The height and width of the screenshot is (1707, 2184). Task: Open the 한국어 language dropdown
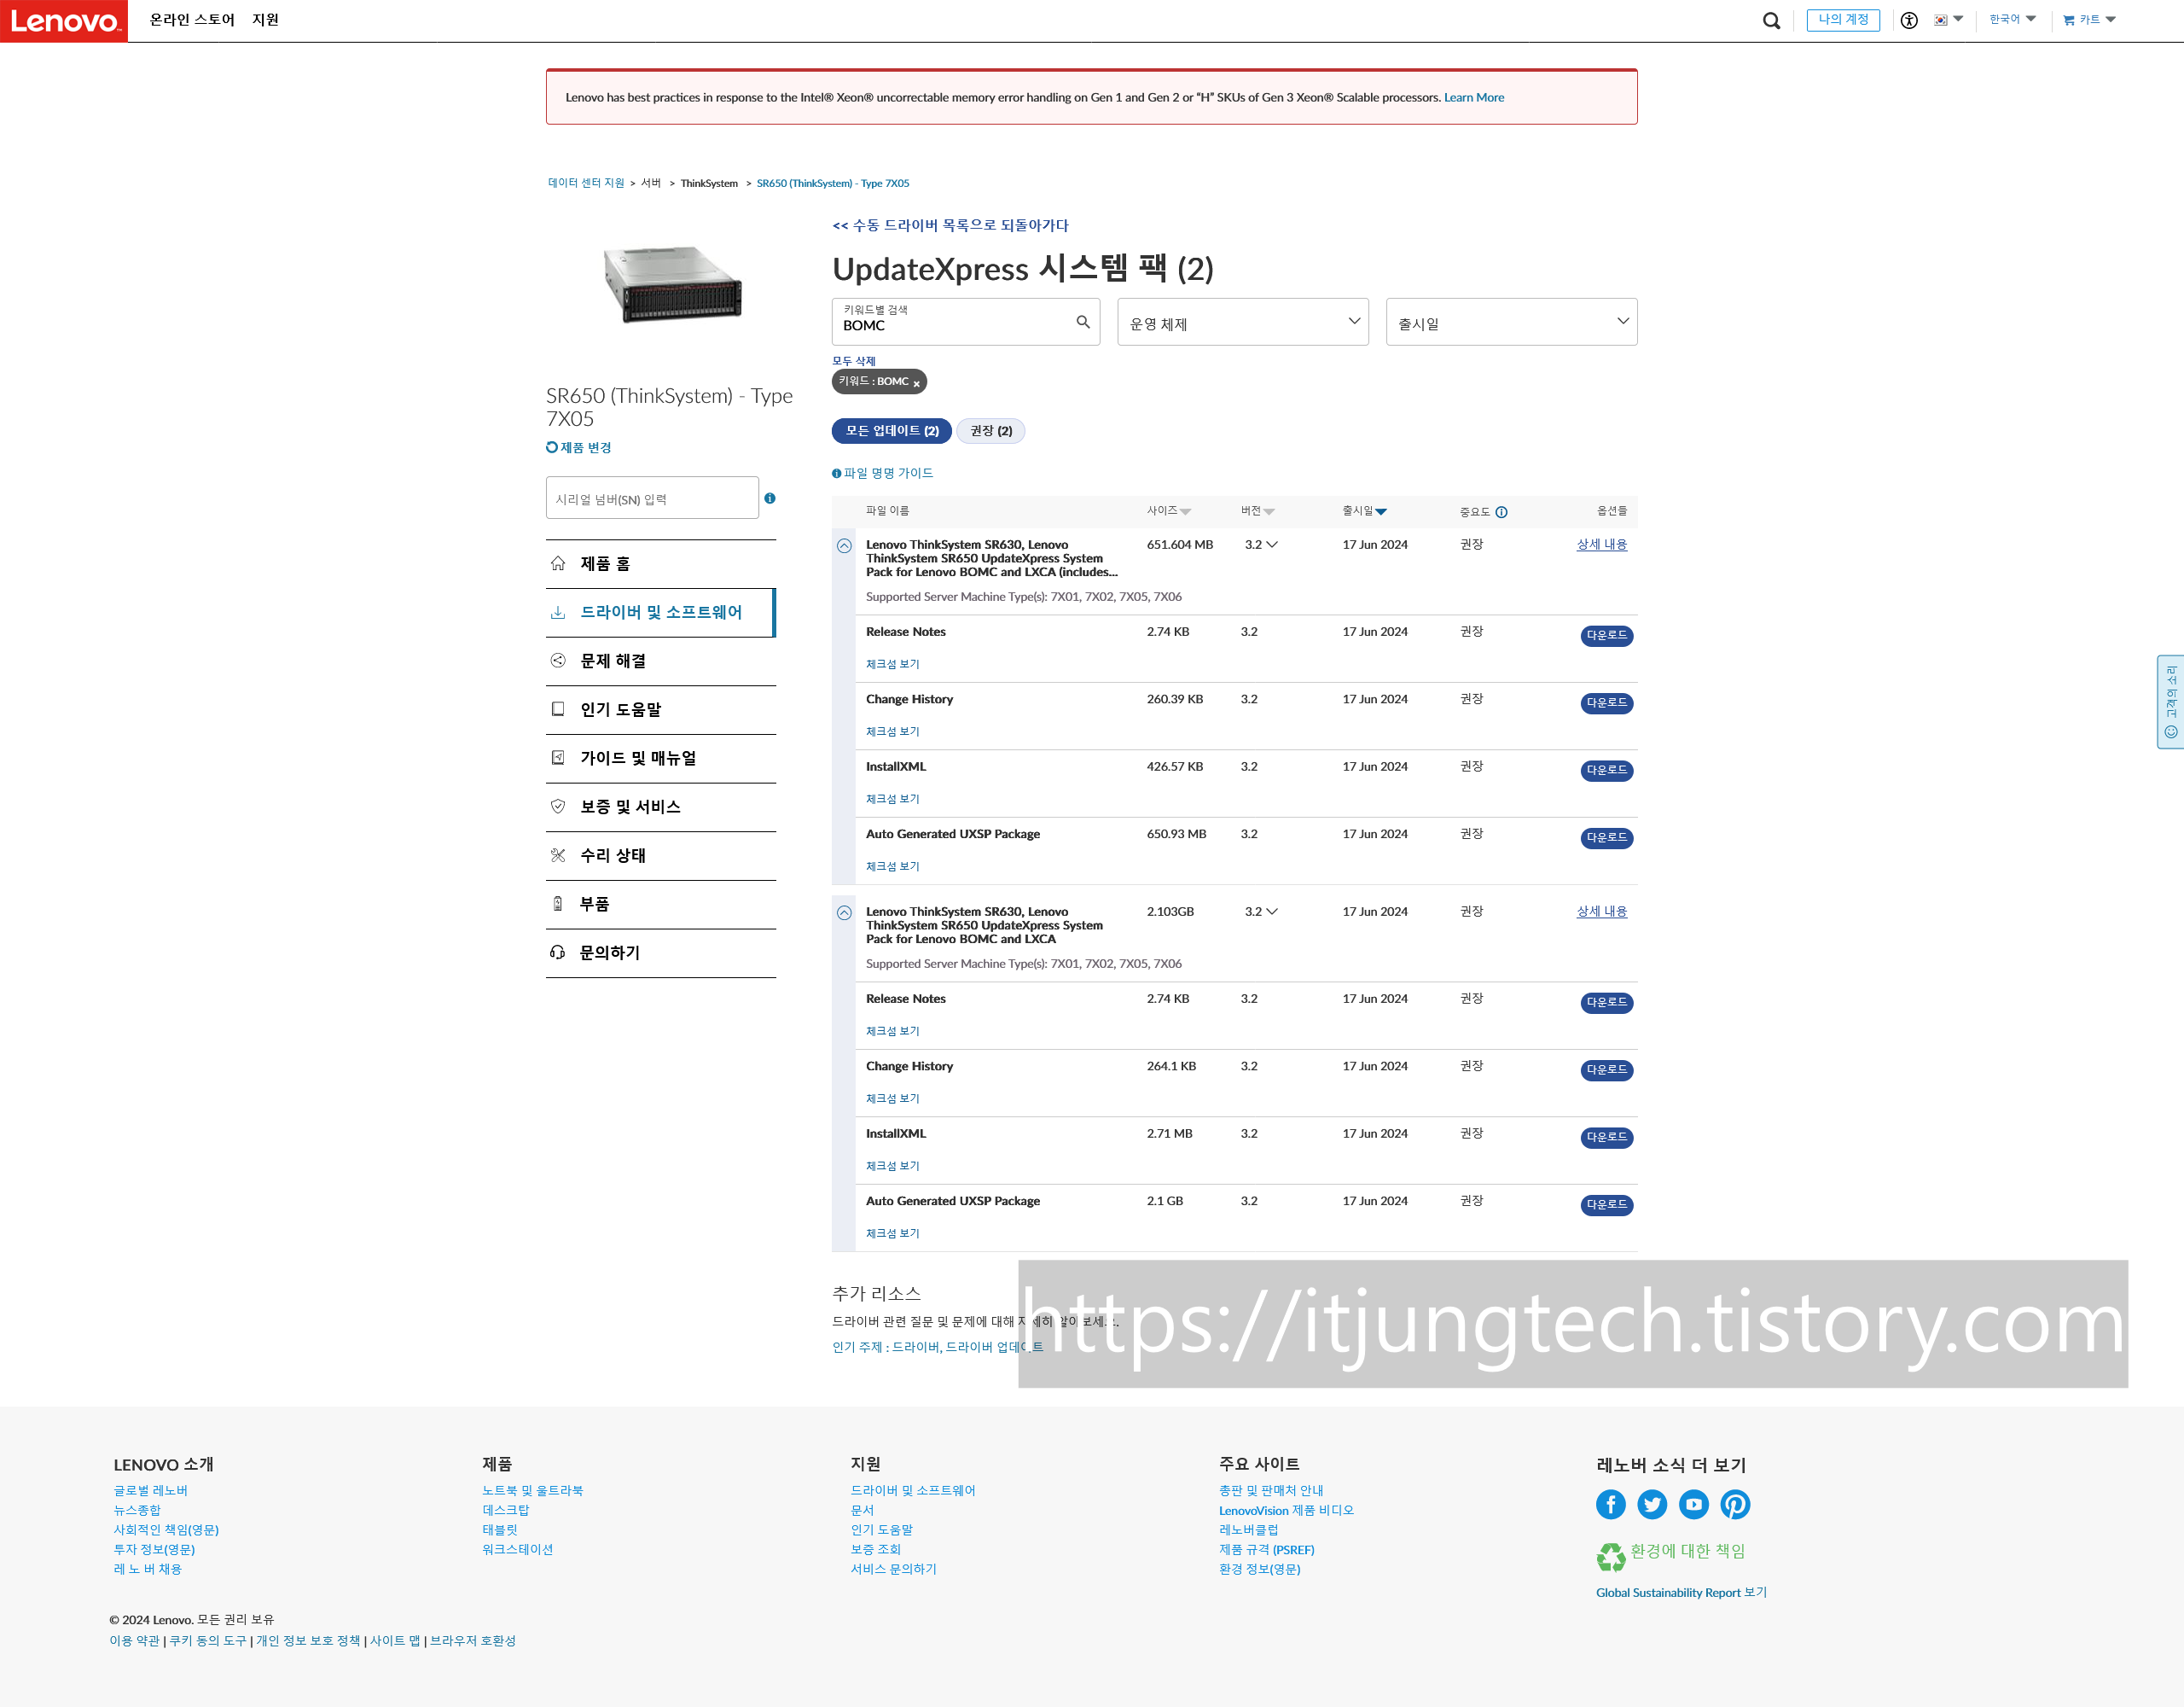point(2012,19)
